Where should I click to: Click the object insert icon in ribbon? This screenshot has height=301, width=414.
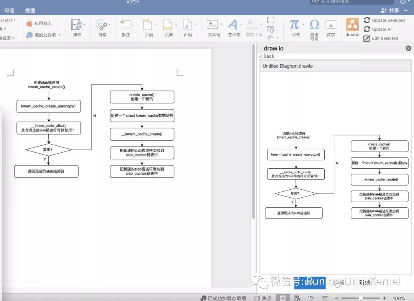pos(271,39)
